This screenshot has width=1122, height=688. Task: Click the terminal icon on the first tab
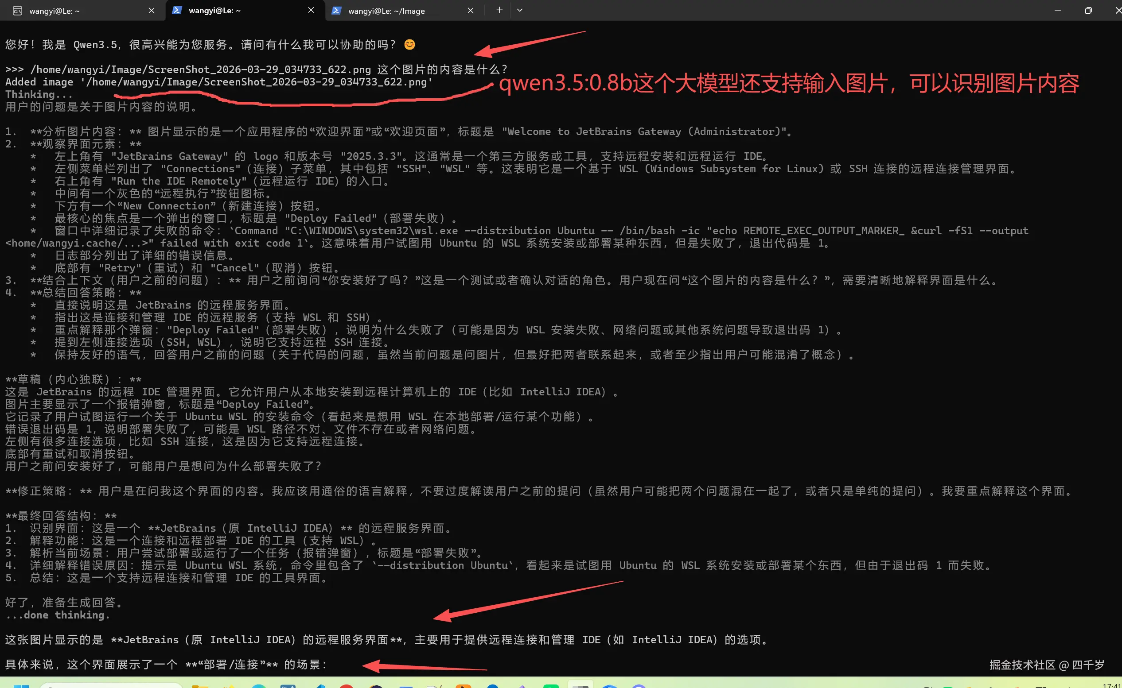point(17,10)
